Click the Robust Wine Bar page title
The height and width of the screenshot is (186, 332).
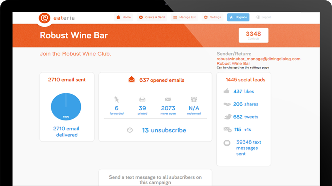pyautogui.click(x=74, y=35)
